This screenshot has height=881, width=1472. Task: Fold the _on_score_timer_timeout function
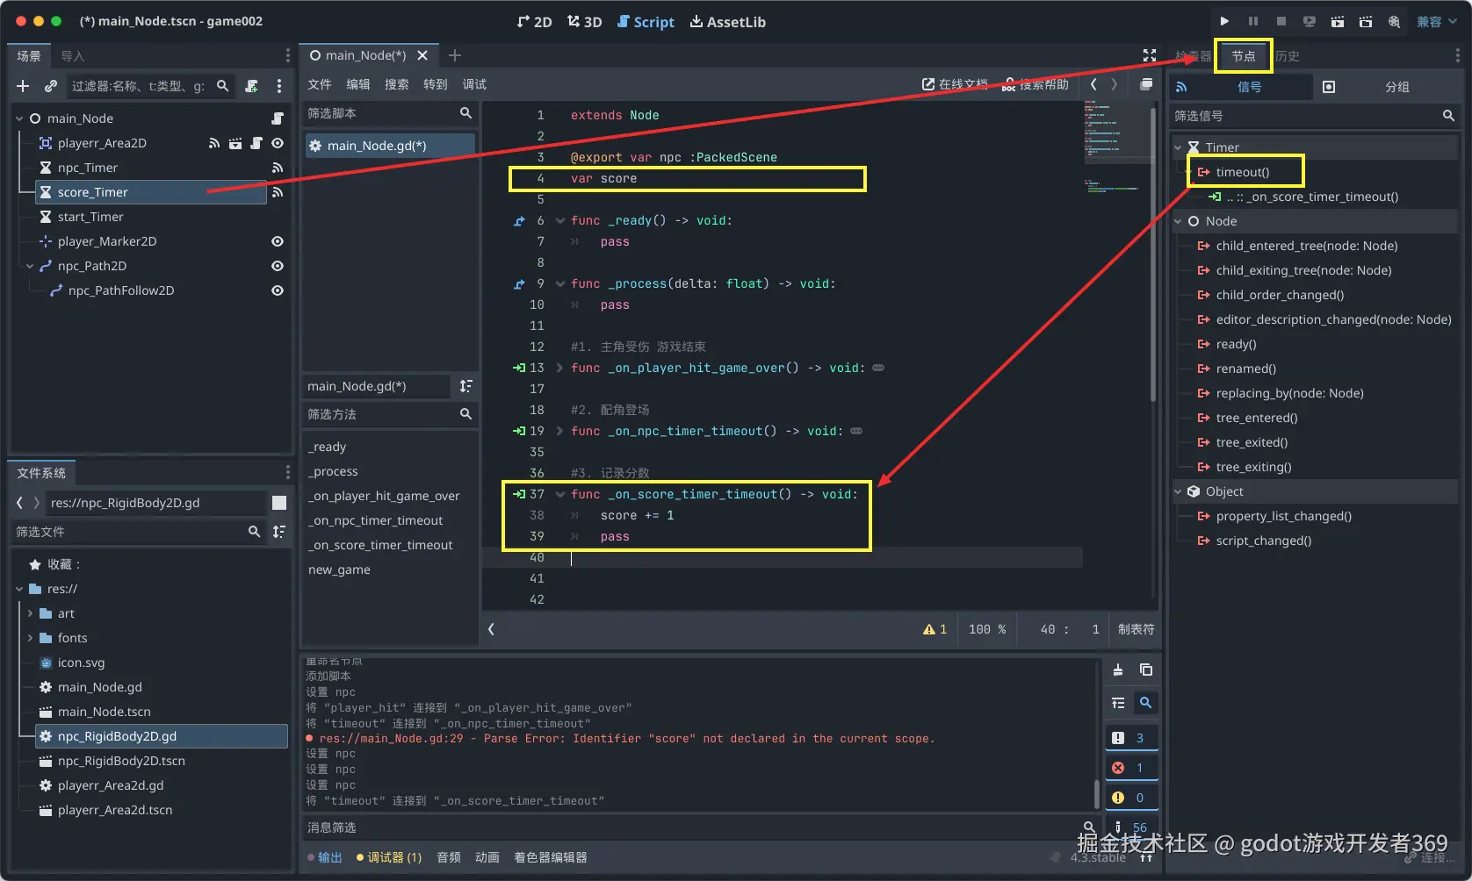coord(559,494)
